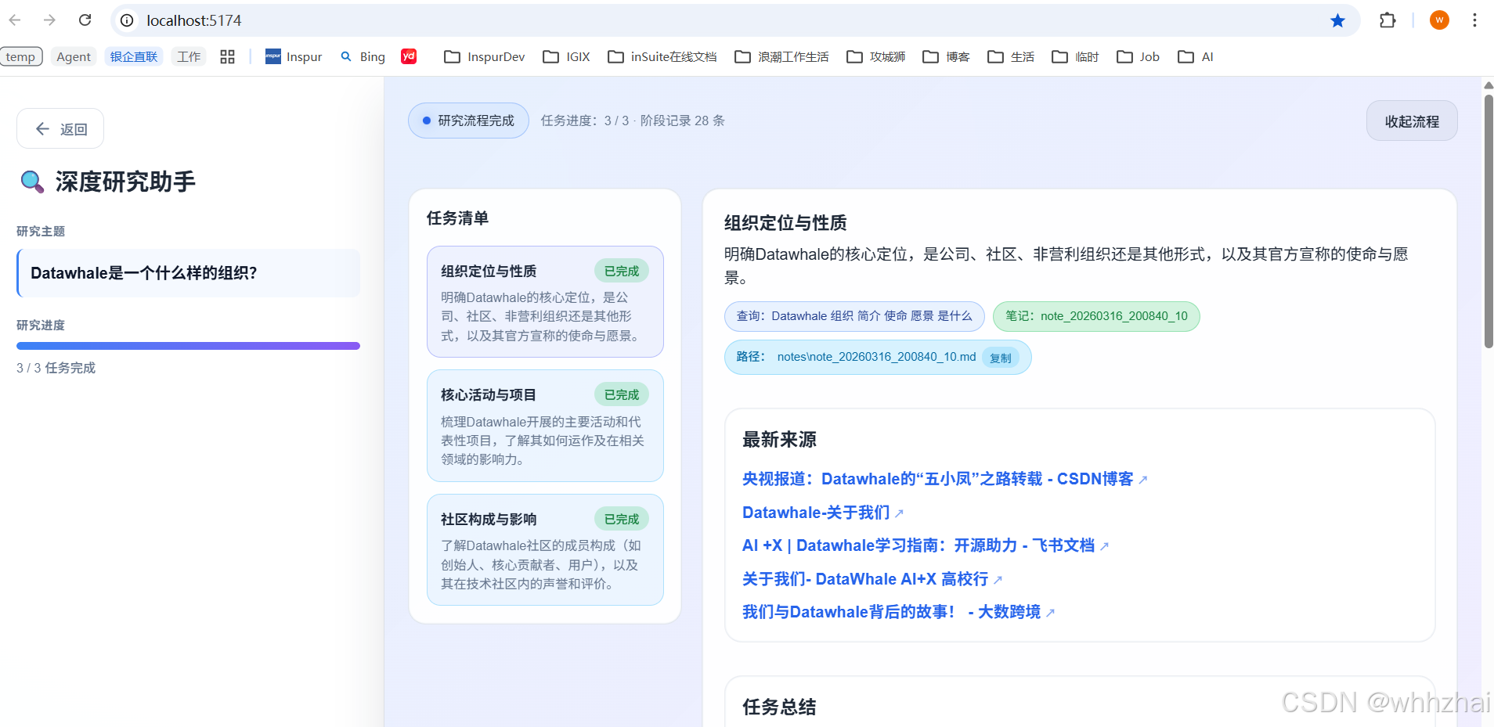The height and width of the screenshot is (727, 1494).
Task: Open the 浪潮工作生活 bookmark folder
Action: click(781, 56)
